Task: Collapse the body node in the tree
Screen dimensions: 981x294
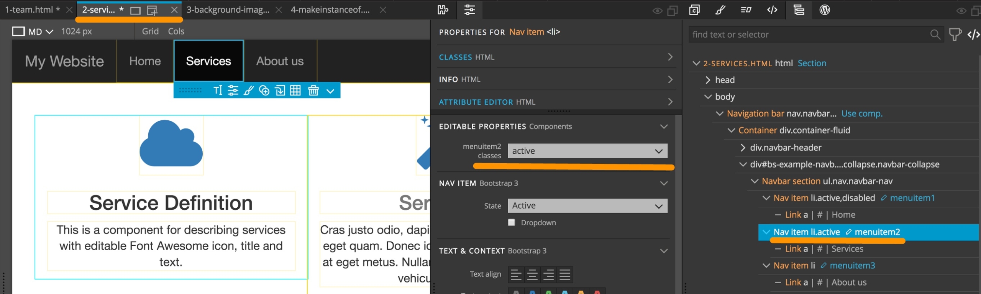Action: 708,97
